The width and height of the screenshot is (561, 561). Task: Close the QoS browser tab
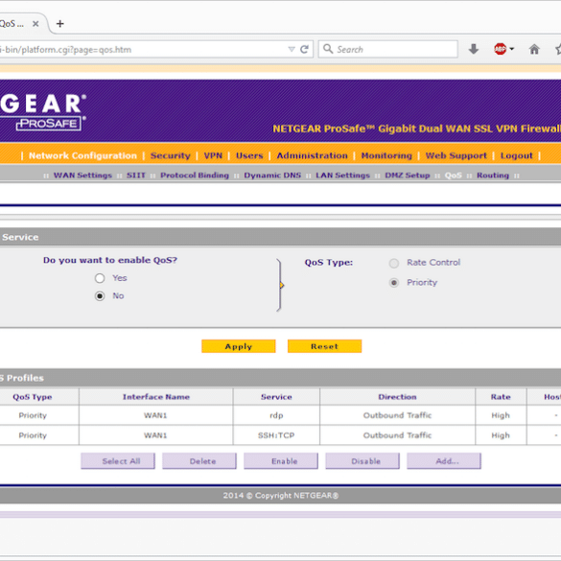coord(35,24)
